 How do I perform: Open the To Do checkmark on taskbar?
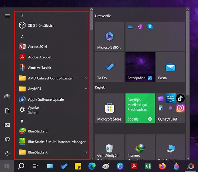(64, 166)
